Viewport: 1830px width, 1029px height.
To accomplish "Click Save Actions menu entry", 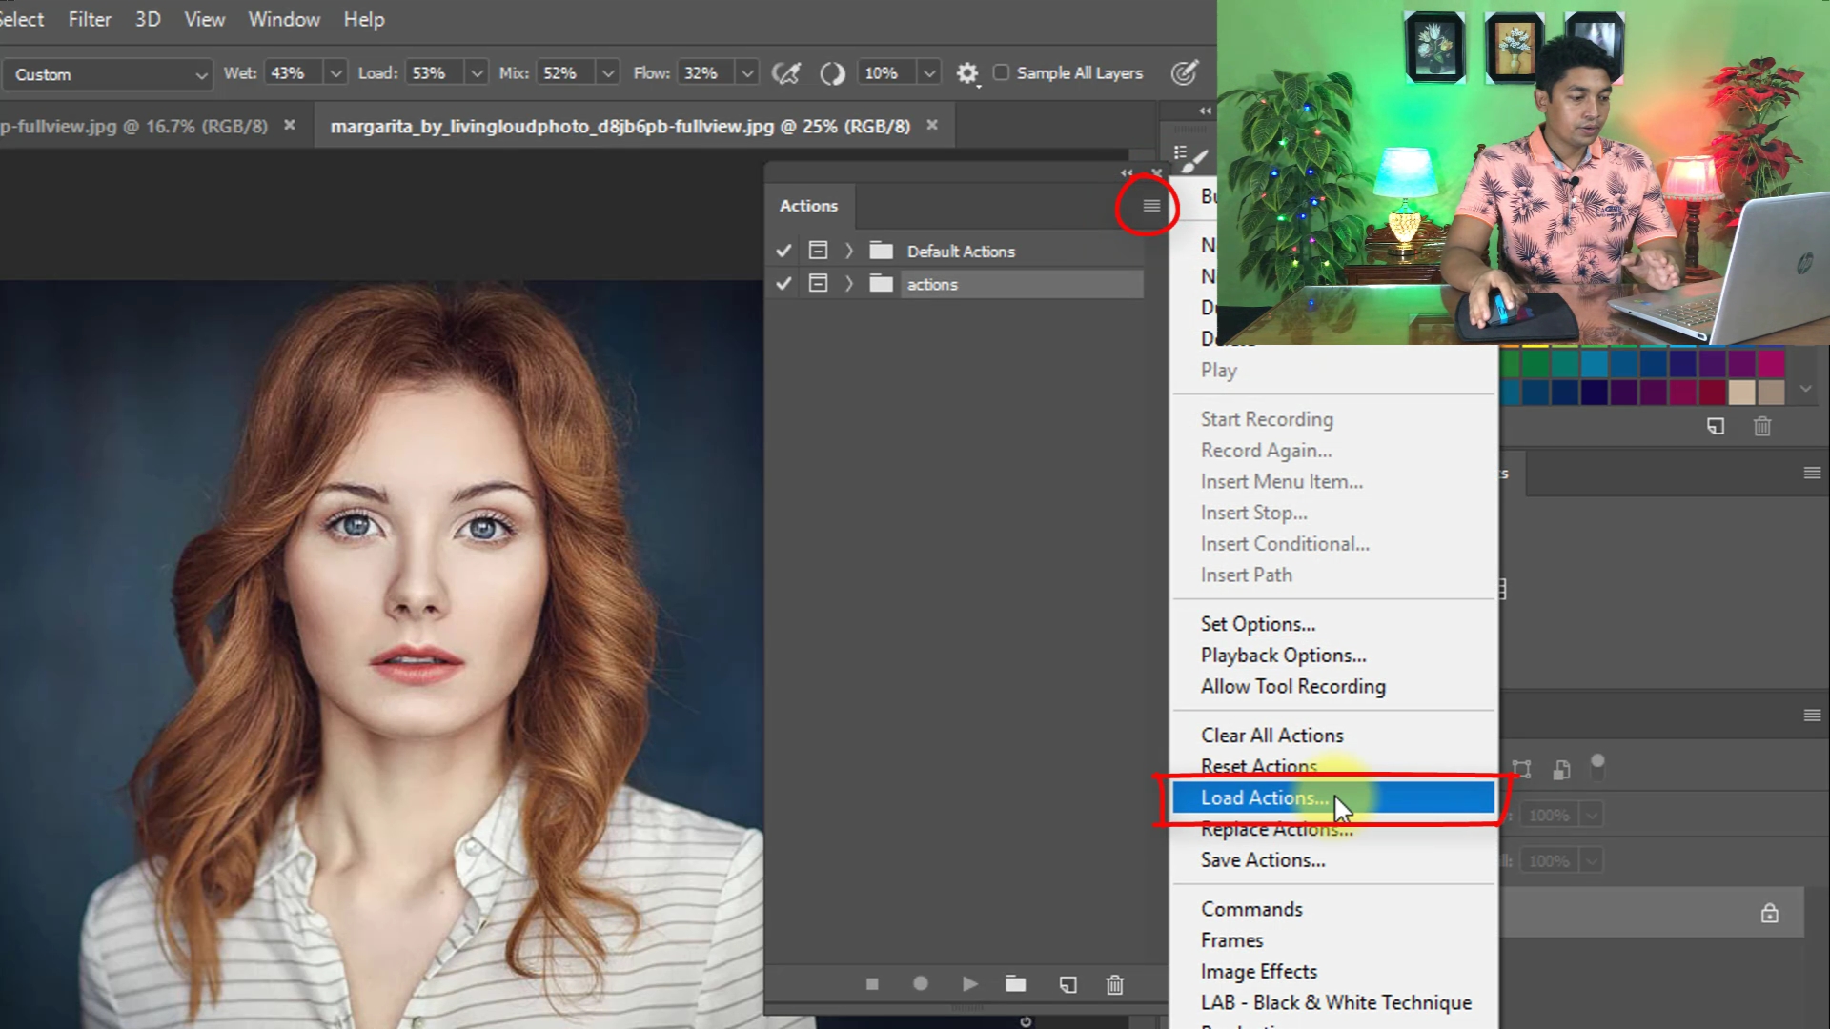I will pos(1262,860).
